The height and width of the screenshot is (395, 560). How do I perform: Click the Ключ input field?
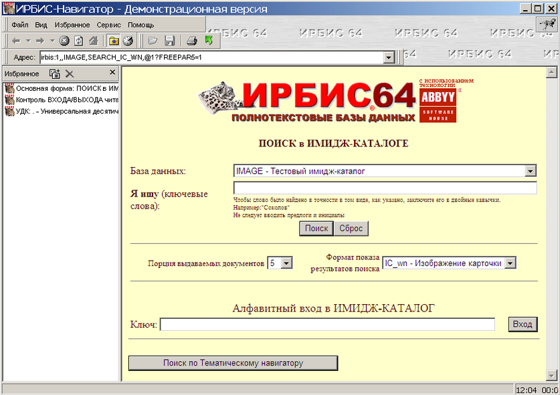pos(327,324)
